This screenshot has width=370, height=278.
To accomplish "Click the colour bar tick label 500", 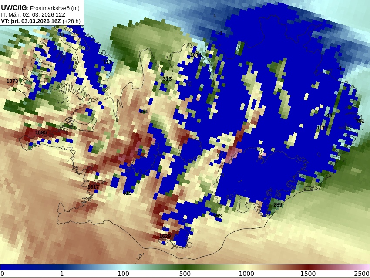I will (x=185, y=274).
